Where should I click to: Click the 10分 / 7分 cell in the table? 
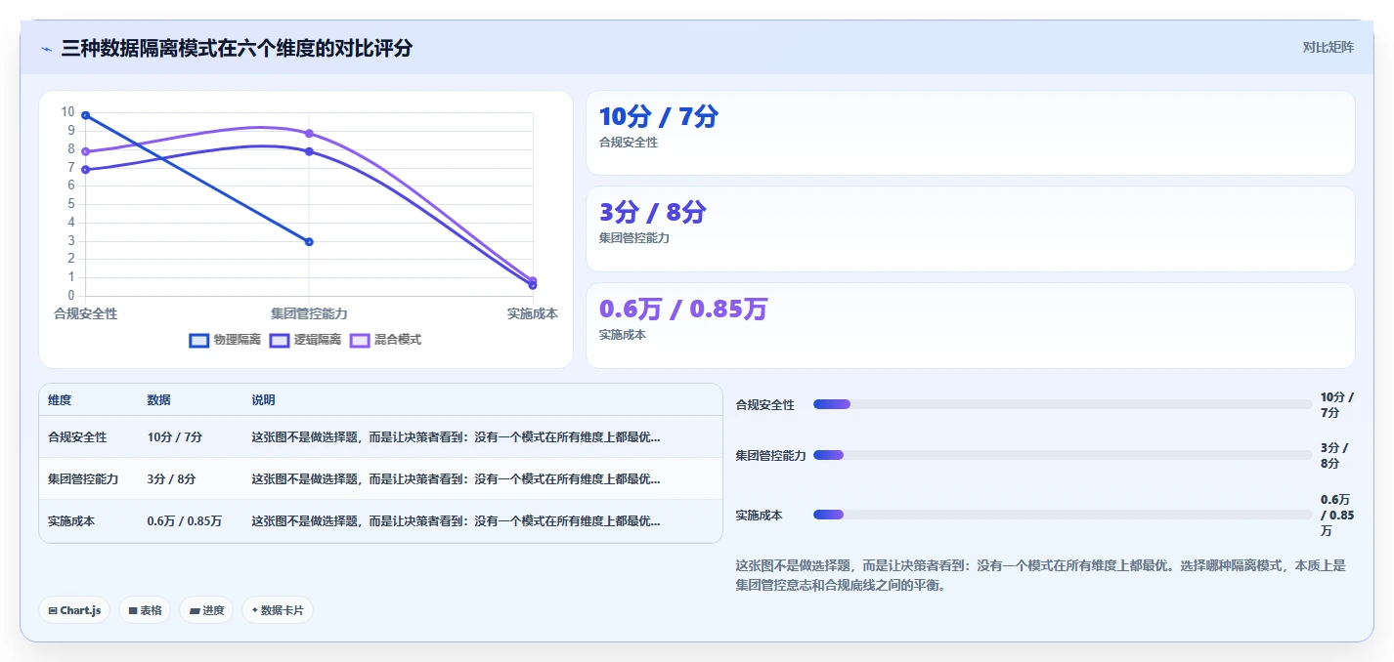[175, 437]
